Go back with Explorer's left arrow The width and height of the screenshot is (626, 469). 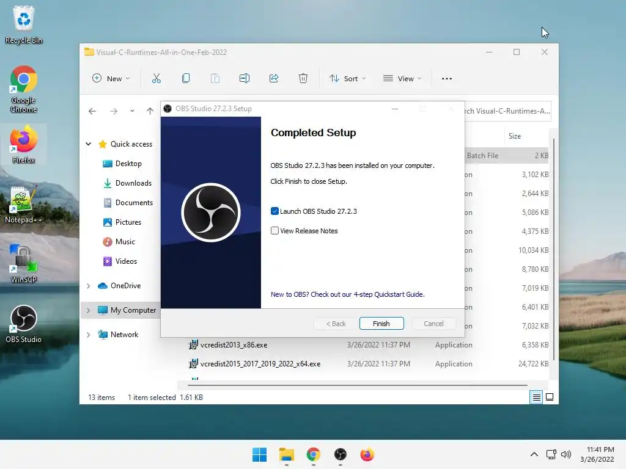(92, 111)
